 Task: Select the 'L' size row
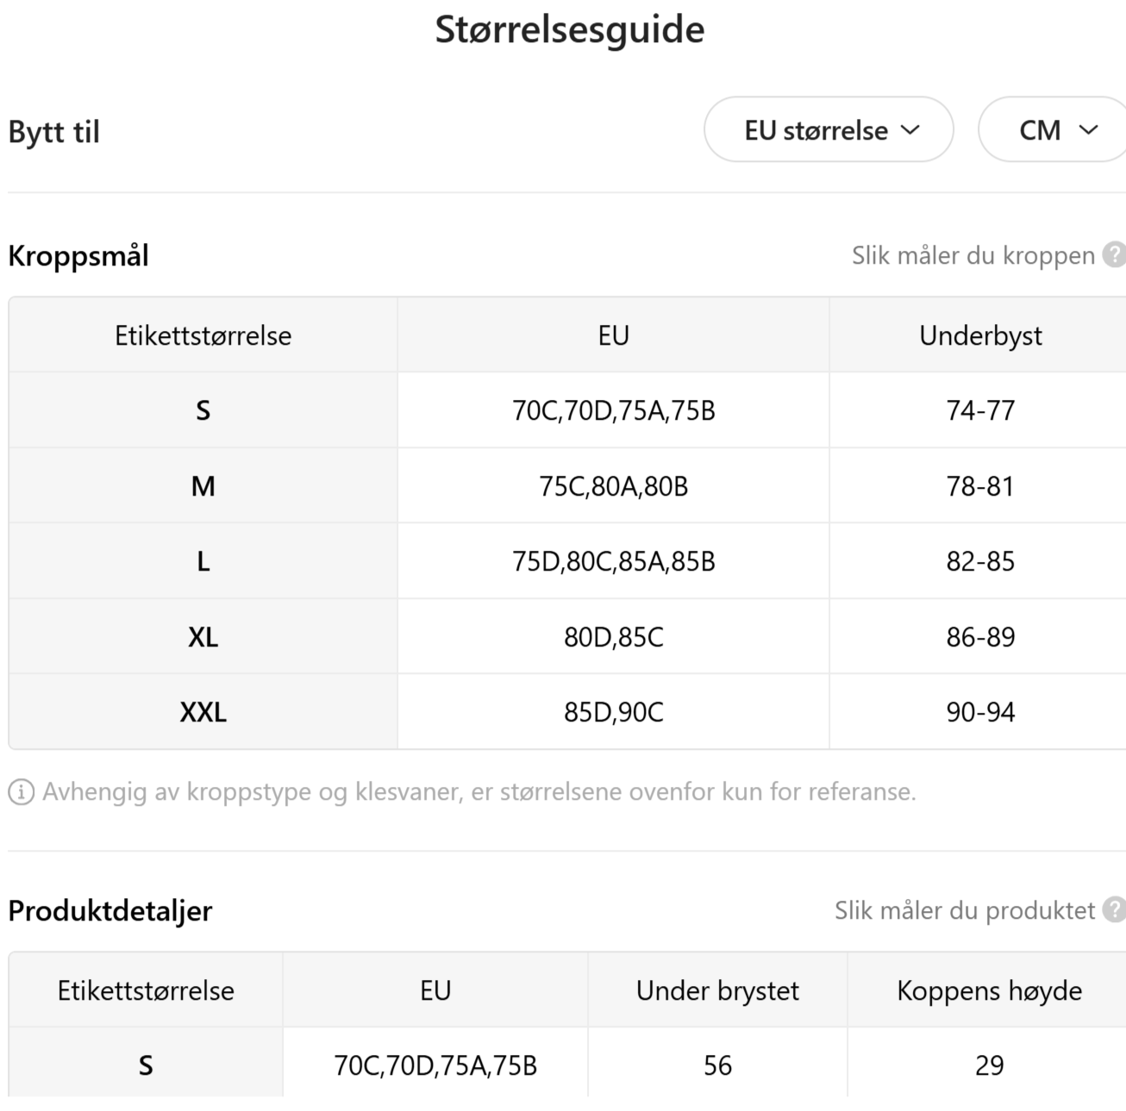(x=203, y=561)
